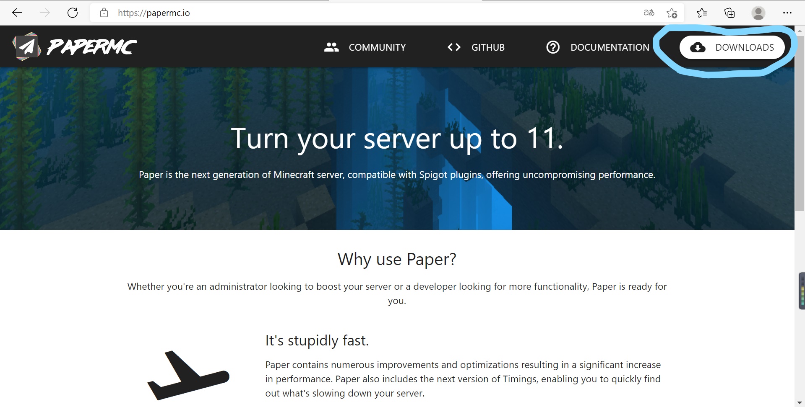Click the 'Turn your server up to 11.' headline
The image size is (805, 407).
tap(397, 139)
